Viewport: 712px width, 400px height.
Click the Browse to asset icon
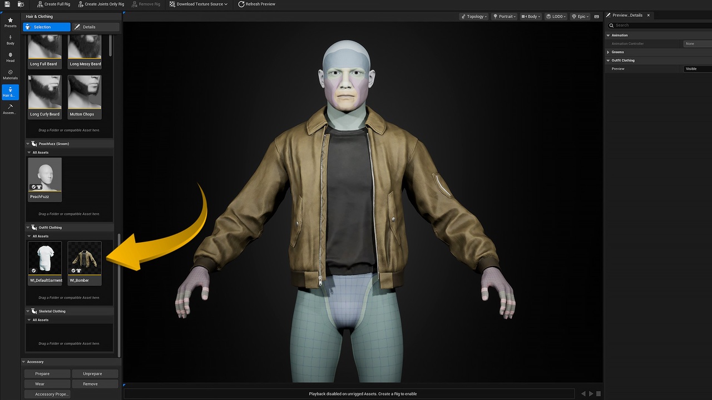click(x=21, y=4)
